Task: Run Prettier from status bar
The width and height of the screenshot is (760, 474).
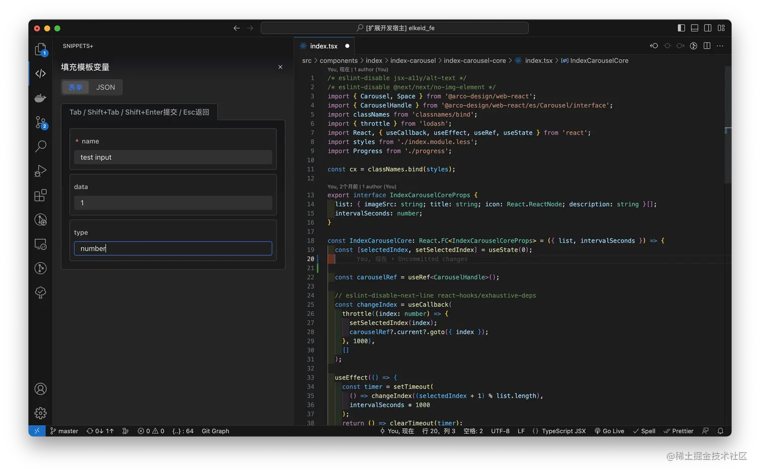Action: [679, 431]
